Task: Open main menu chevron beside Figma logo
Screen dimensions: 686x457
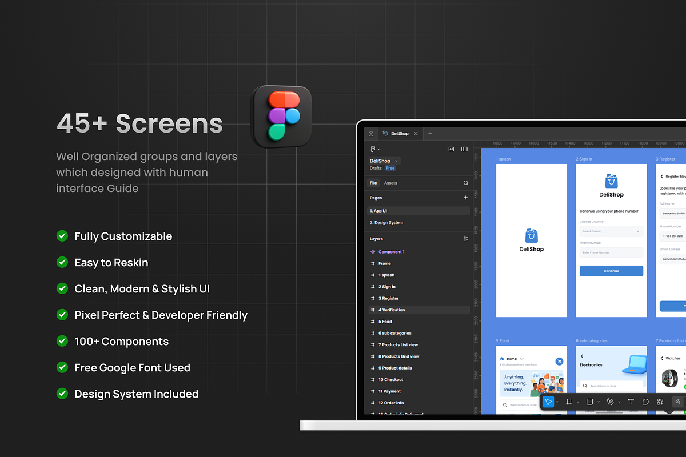Action: [378, 150]
